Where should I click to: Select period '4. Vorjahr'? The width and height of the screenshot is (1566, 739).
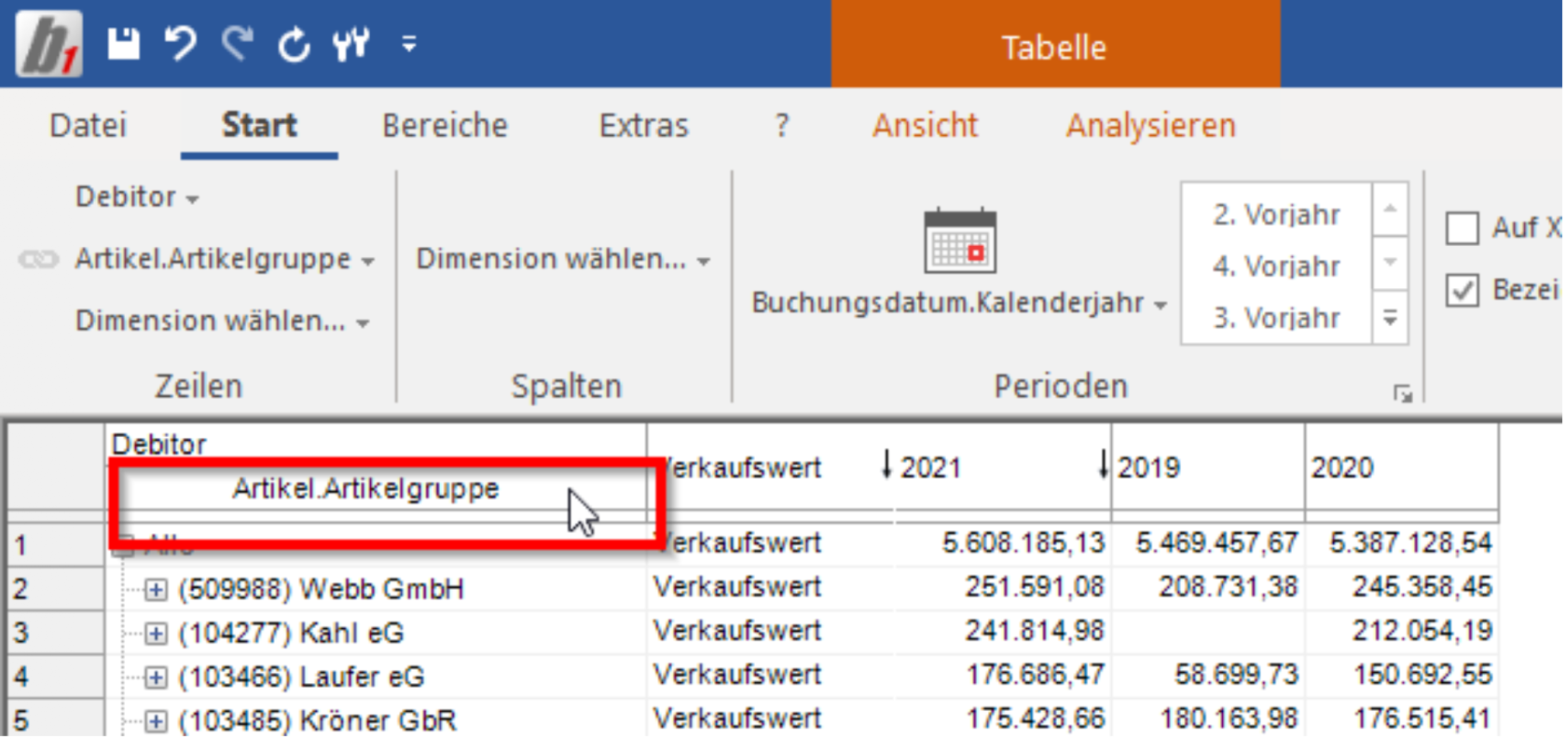tap(1276, 267)
